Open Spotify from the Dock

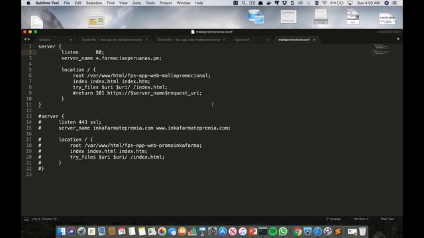click(x=273, y=231)
